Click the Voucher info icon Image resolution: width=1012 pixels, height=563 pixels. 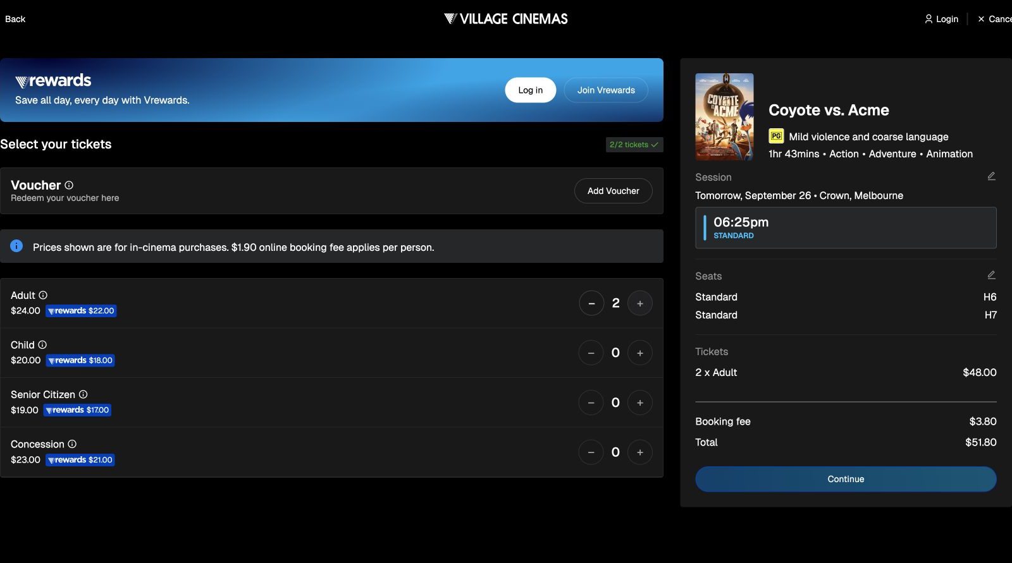tap(69, 185)
